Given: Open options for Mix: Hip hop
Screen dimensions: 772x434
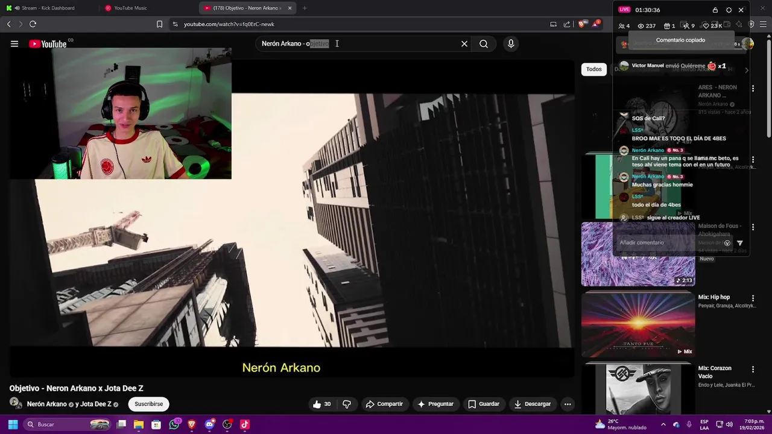Looking at the screenshot, I should click(753, 298).
